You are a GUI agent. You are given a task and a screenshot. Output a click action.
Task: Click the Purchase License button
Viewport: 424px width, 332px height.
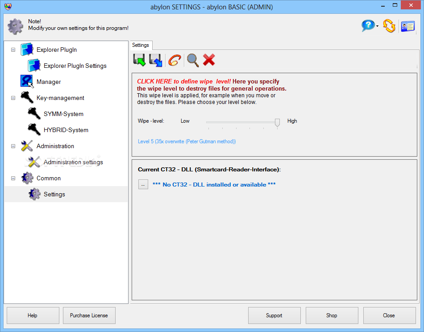pos(89,315)
